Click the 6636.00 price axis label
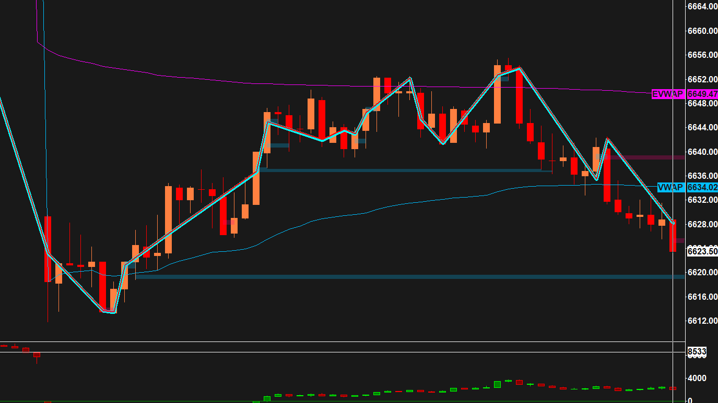718x403 pixels. tap(702, 176)
